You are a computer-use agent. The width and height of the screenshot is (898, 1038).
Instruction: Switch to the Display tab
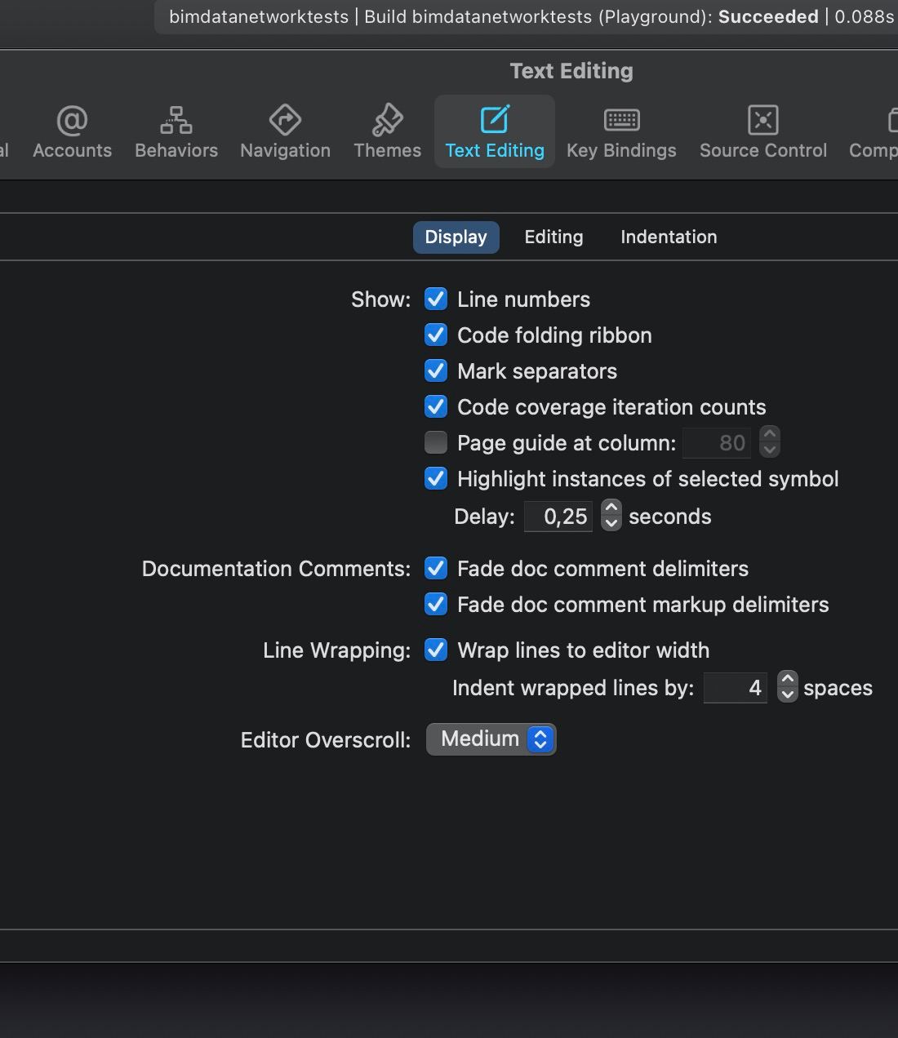(x=456, y=237)
